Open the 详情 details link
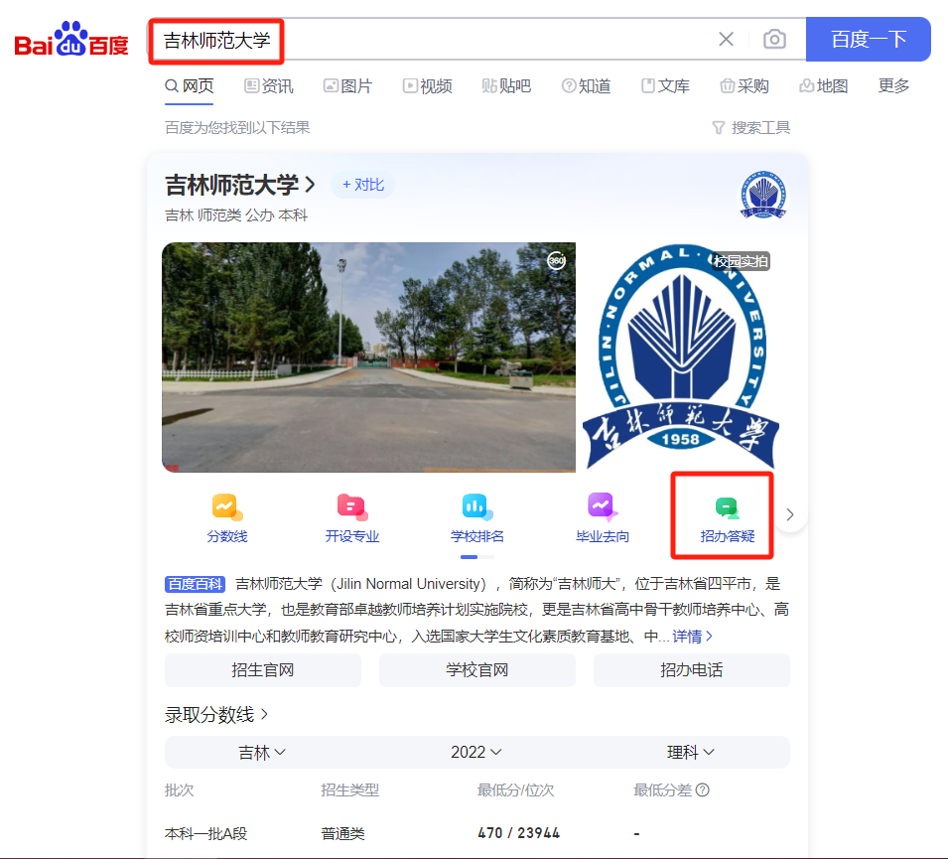Image resolution: width=948 pixels, height=859 pixels. point(692,637)
